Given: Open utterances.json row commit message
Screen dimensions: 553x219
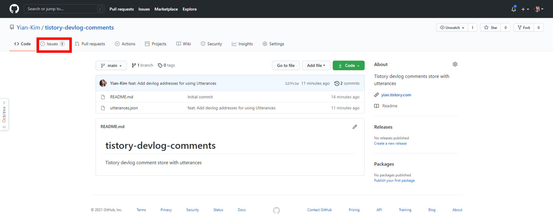Looking at the screenshot, I should tap(231, 108).
